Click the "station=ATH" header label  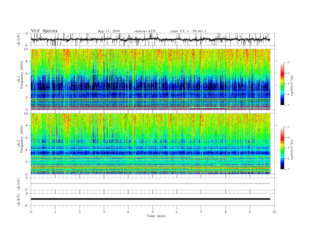click(145, 31)
